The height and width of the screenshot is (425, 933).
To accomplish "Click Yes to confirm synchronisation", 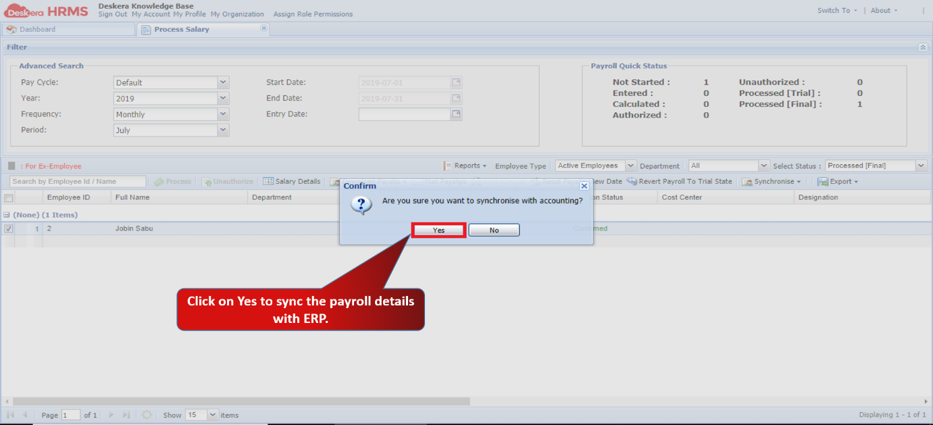I will tap(438, 230).
